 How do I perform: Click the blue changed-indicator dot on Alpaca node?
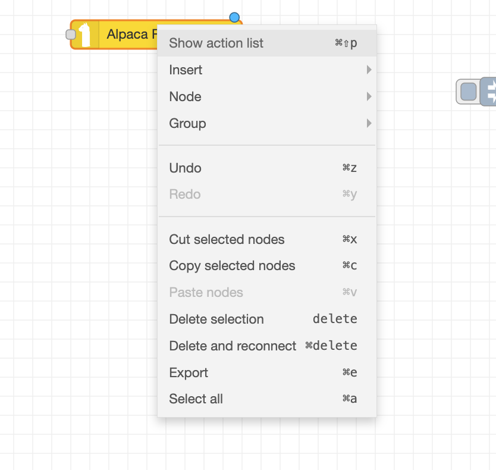point(234,17)
